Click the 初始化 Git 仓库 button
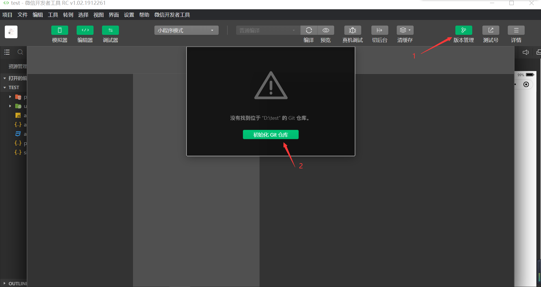This screenshot has width=541, height=287. [x=270, y=135]
